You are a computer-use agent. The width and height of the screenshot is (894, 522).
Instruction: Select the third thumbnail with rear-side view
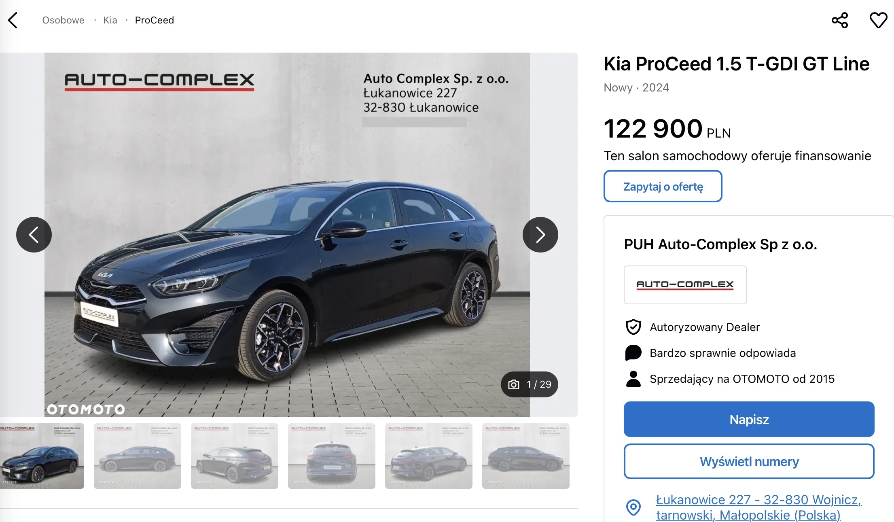pos(235,456)
